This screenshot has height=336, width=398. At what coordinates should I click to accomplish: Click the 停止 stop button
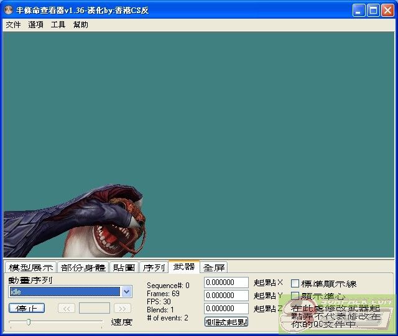pos(27,309)
